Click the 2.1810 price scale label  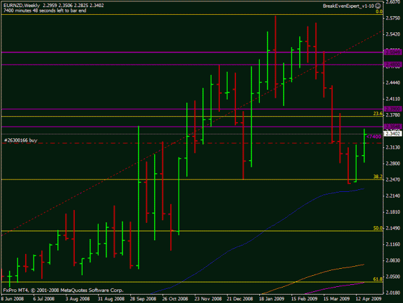(x=393, y=212)
